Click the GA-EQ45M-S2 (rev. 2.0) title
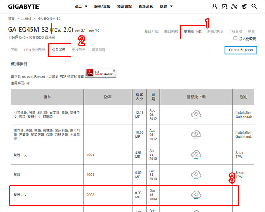This screenshot has width=265, height=212. point(41,30)
